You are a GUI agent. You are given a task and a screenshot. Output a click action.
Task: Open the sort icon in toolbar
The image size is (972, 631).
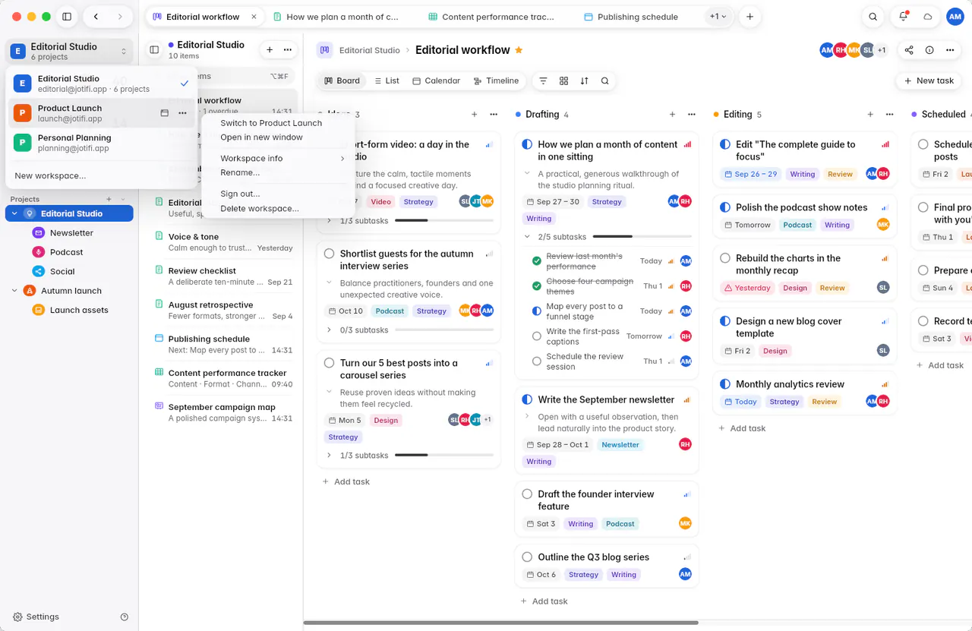pos(584,80)
